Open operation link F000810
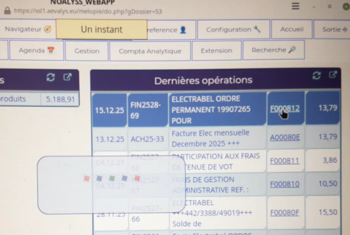The width and height of the screenshot is (350, 235). [285, 184]
